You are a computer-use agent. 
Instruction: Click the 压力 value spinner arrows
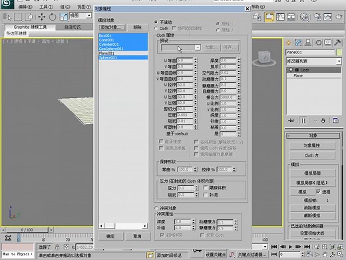pyautogui.click(x=196, y=188)
